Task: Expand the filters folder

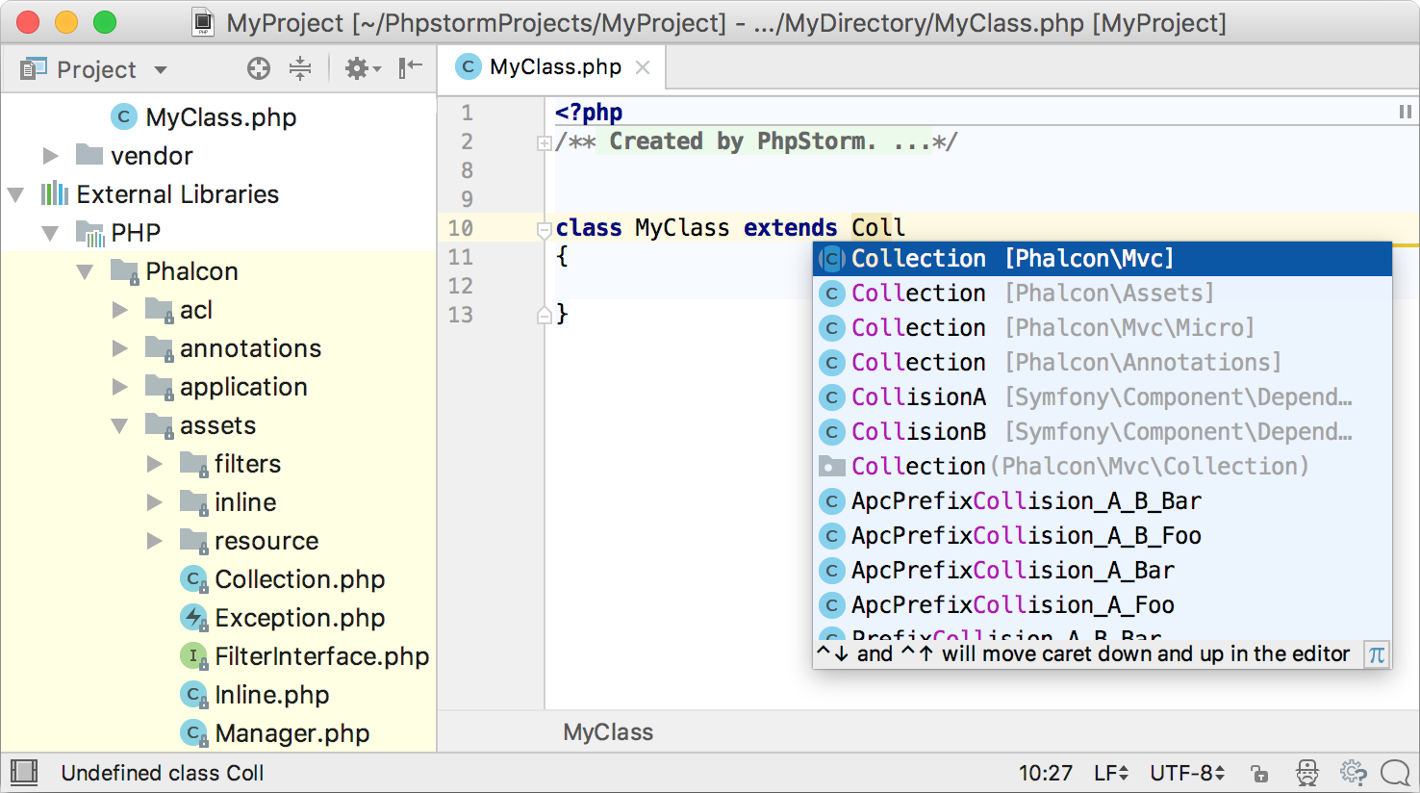Action: 155,464
